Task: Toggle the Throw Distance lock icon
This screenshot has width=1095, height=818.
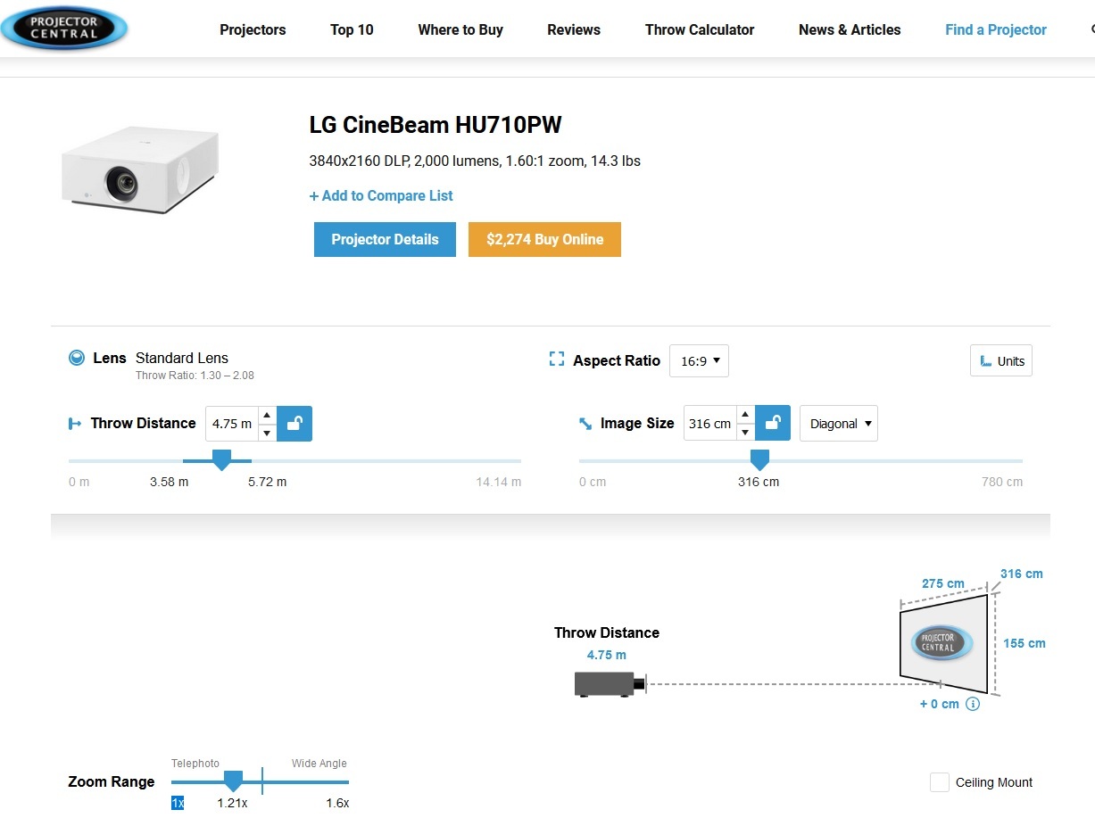Action: (x=294, y=424)
